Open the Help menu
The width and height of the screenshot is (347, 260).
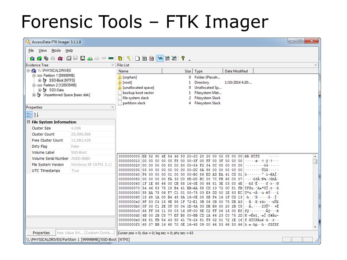click(69, 51)
